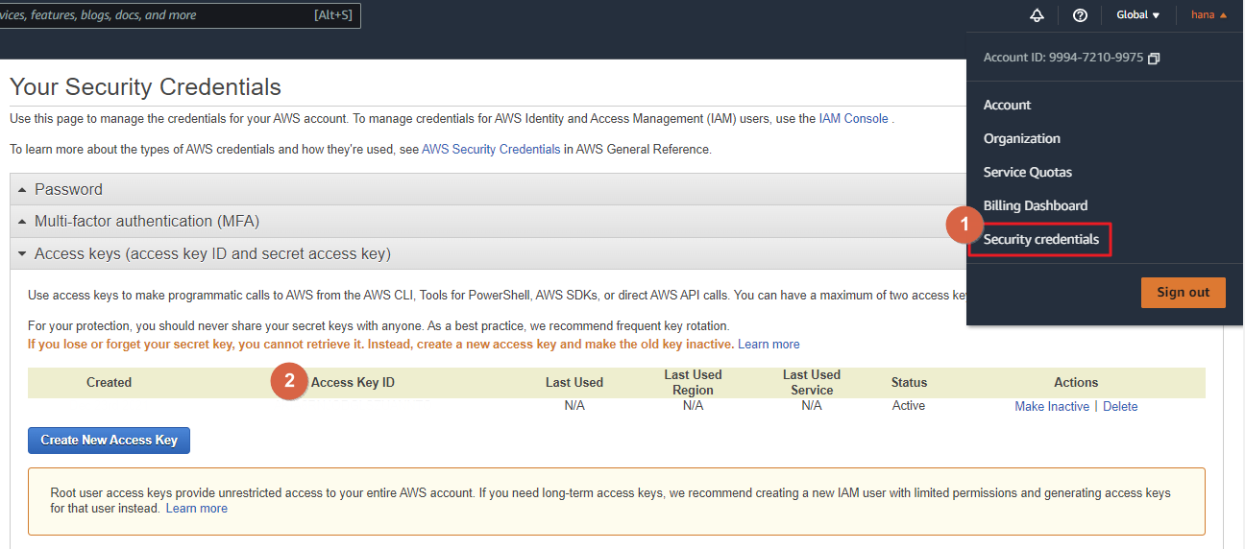Click the Status column header

[910, 382]
